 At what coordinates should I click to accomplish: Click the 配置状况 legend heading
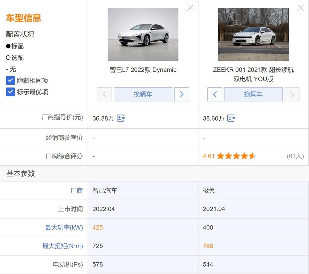[x=20, y=34]
